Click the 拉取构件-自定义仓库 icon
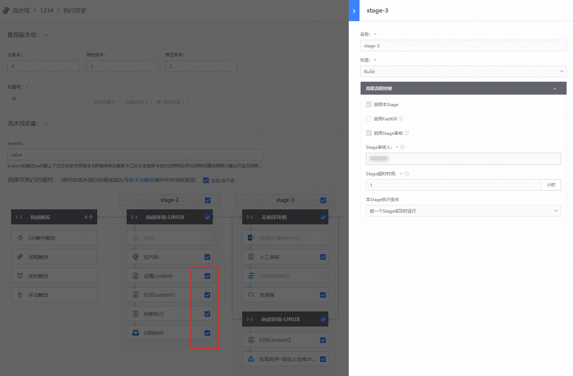The height and width of the screenshot is (376, 573). 251,359
